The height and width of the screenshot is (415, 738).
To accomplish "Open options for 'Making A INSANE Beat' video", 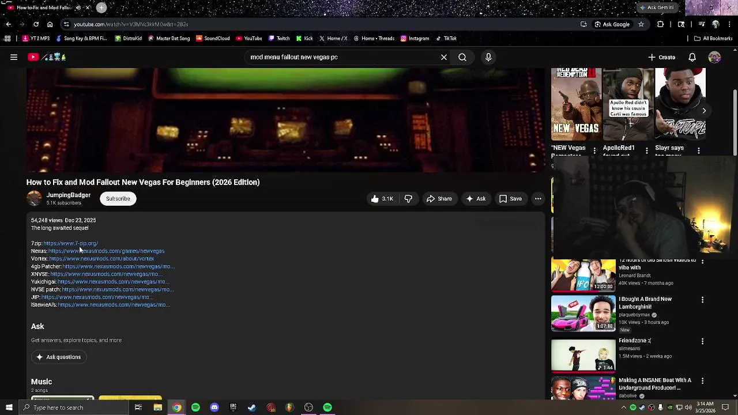I will pos(702,381).
